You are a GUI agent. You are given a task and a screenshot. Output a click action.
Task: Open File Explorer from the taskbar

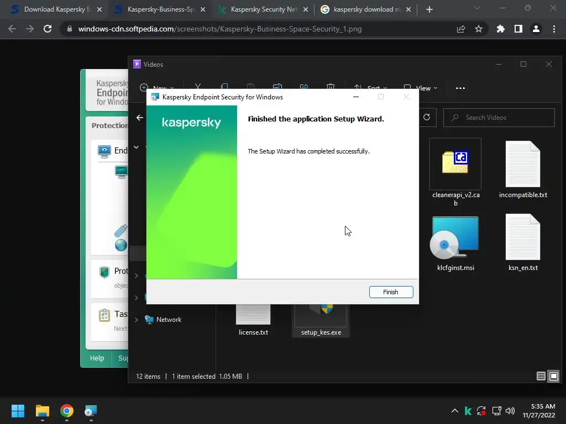pyautogui.click(x=43, y=411)
